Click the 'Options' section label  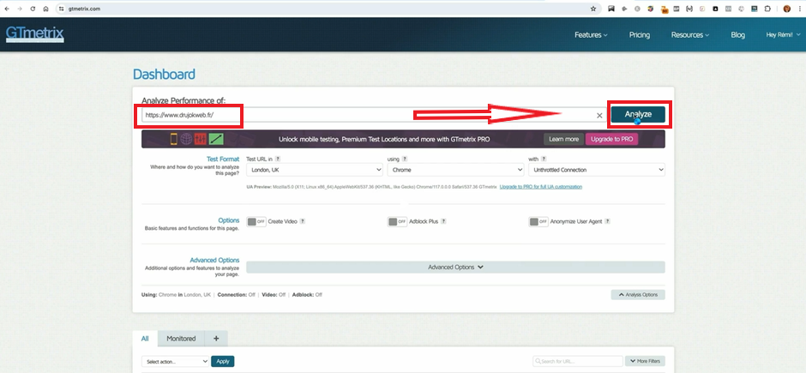(x=229, y=220)
